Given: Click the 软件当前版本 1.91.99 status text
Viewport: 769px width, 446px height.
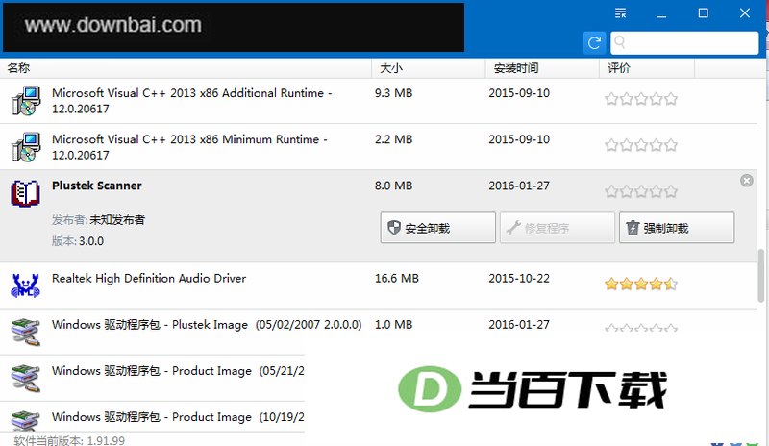Looking at the screenshot, I should point(69,440).
